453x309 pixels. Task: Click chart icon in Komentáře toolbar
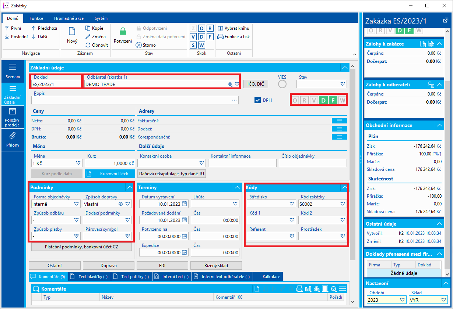[308, 289]
